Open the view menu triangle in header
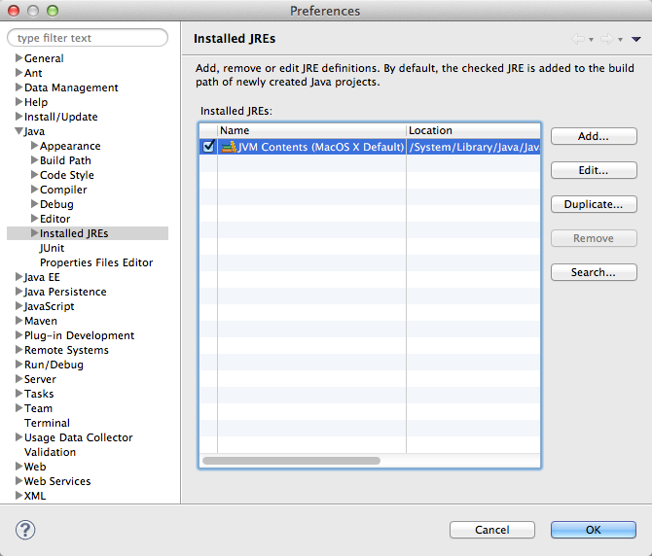Screen dimensions: 652x556 (x=635, y=40)
